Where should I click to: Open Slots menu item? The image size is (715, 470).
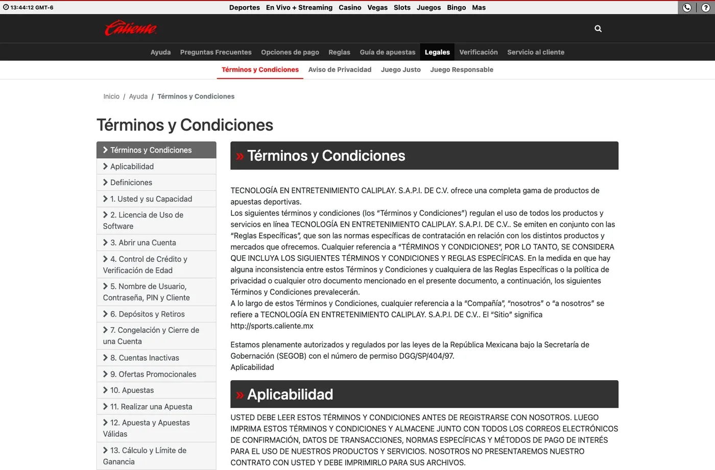tap(402, 8)
